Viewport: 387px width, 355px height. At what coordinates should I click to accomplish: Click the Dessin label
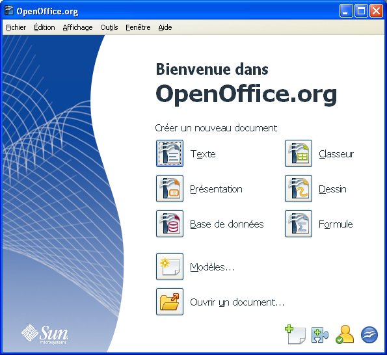pos(332,189)
